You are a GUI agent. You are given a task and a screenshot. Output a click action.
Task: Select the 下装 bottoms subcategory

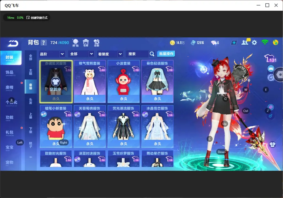(x=31, y=130)
